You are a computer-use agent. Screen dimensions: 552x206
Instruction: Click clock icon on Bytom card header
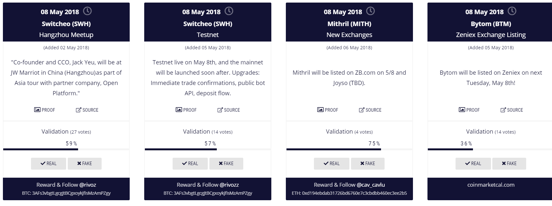tap(512, 11)
